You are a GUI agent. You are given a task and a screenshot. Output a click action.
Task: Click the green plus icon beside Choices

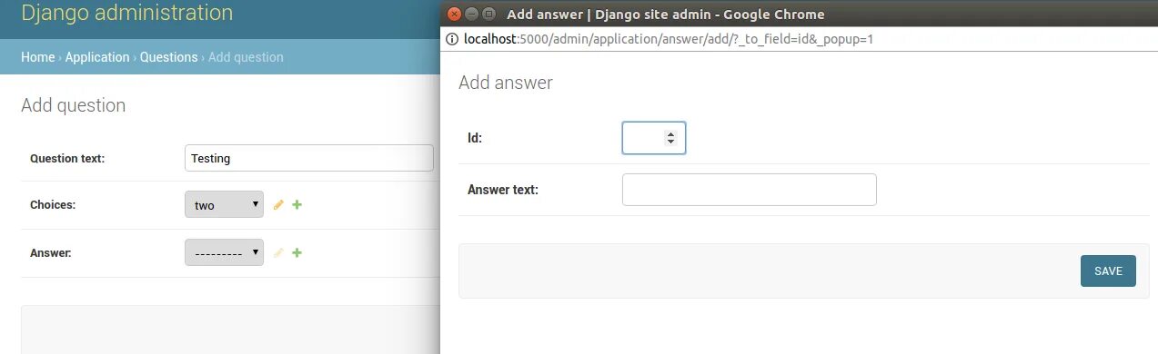tap(297, 205)
